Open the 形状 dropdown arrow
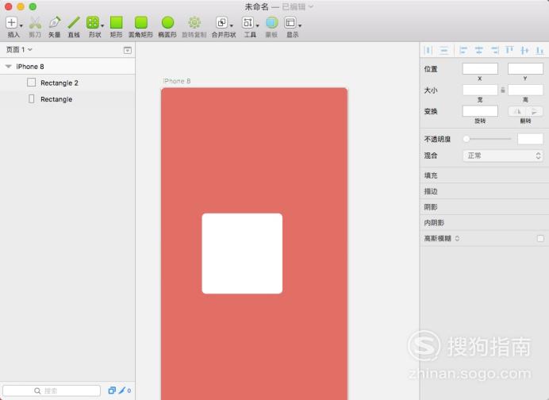The image size is (549, 400). pyautogui.click(x=102, y=25)
